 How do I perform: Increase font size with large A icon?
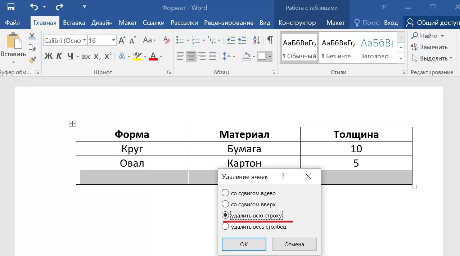point(122,40)
